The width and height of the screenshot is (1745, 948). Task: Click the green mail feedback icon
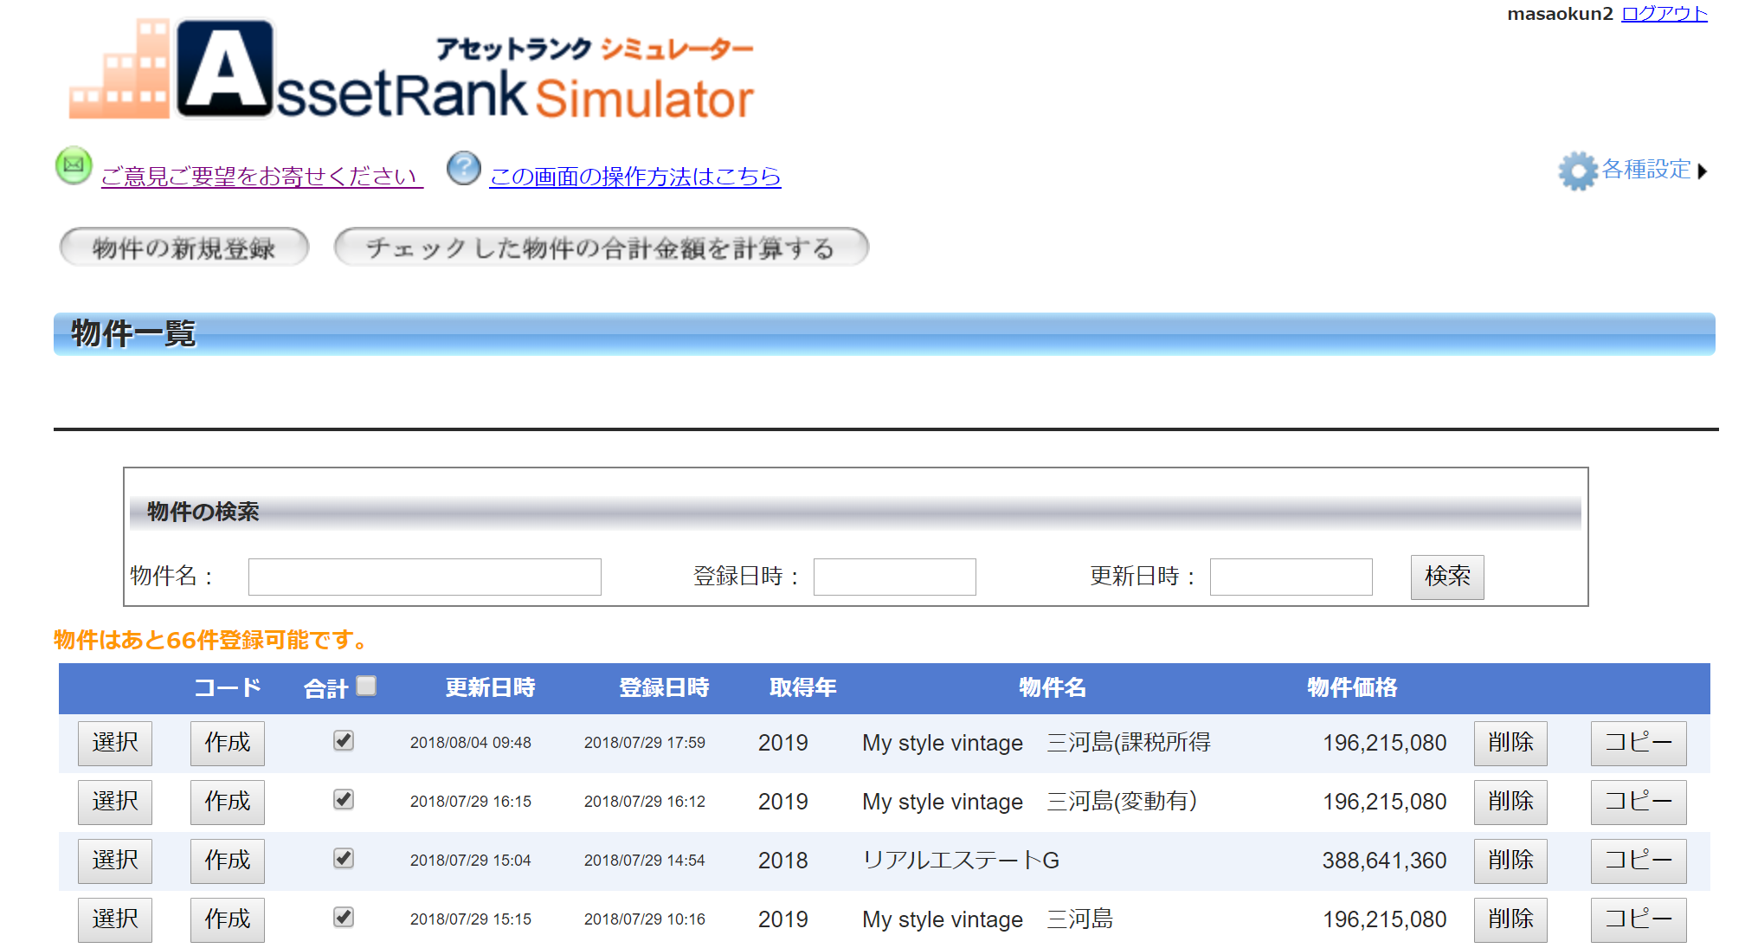coord(74,165)
